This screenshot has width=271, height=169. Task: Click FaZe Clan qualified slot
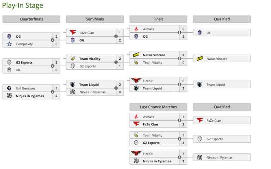click(x=222, y=120)
